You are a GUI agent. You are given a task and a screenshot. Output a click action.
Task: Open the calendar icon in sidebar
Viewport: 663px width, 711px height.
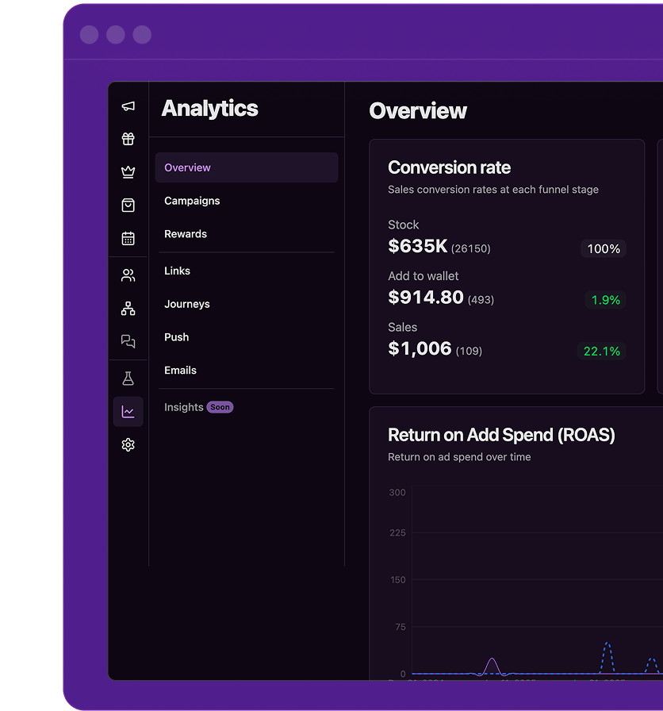pyautogui.click(x=128, y=238)
